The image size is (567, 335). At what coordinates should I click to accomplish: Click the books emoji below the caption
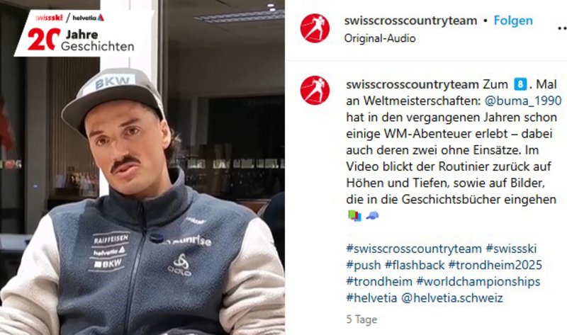click(x=354, y=215)
